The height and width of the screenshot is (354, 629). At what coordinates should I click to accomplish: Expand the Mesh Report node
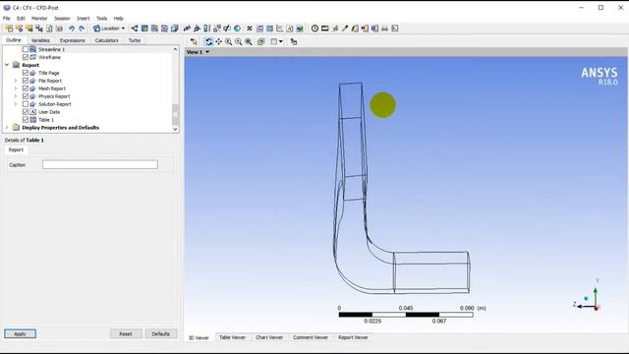16,88
